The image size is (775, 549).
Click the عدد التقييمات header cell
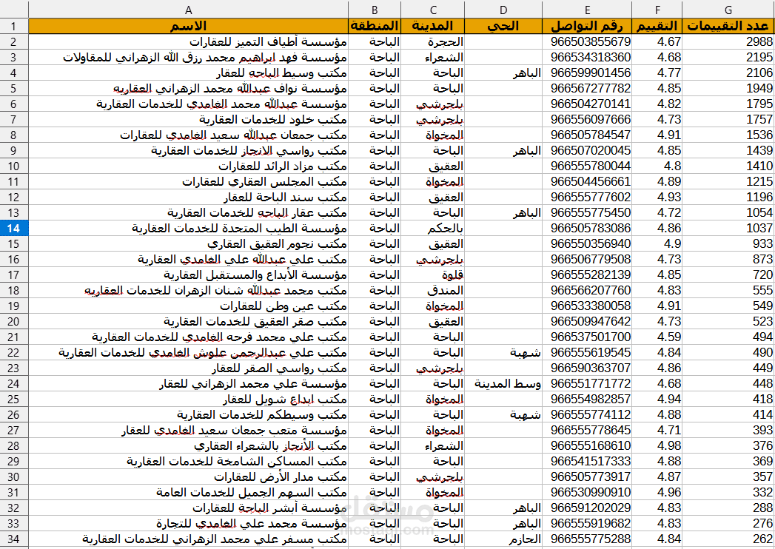coord(728,26)
